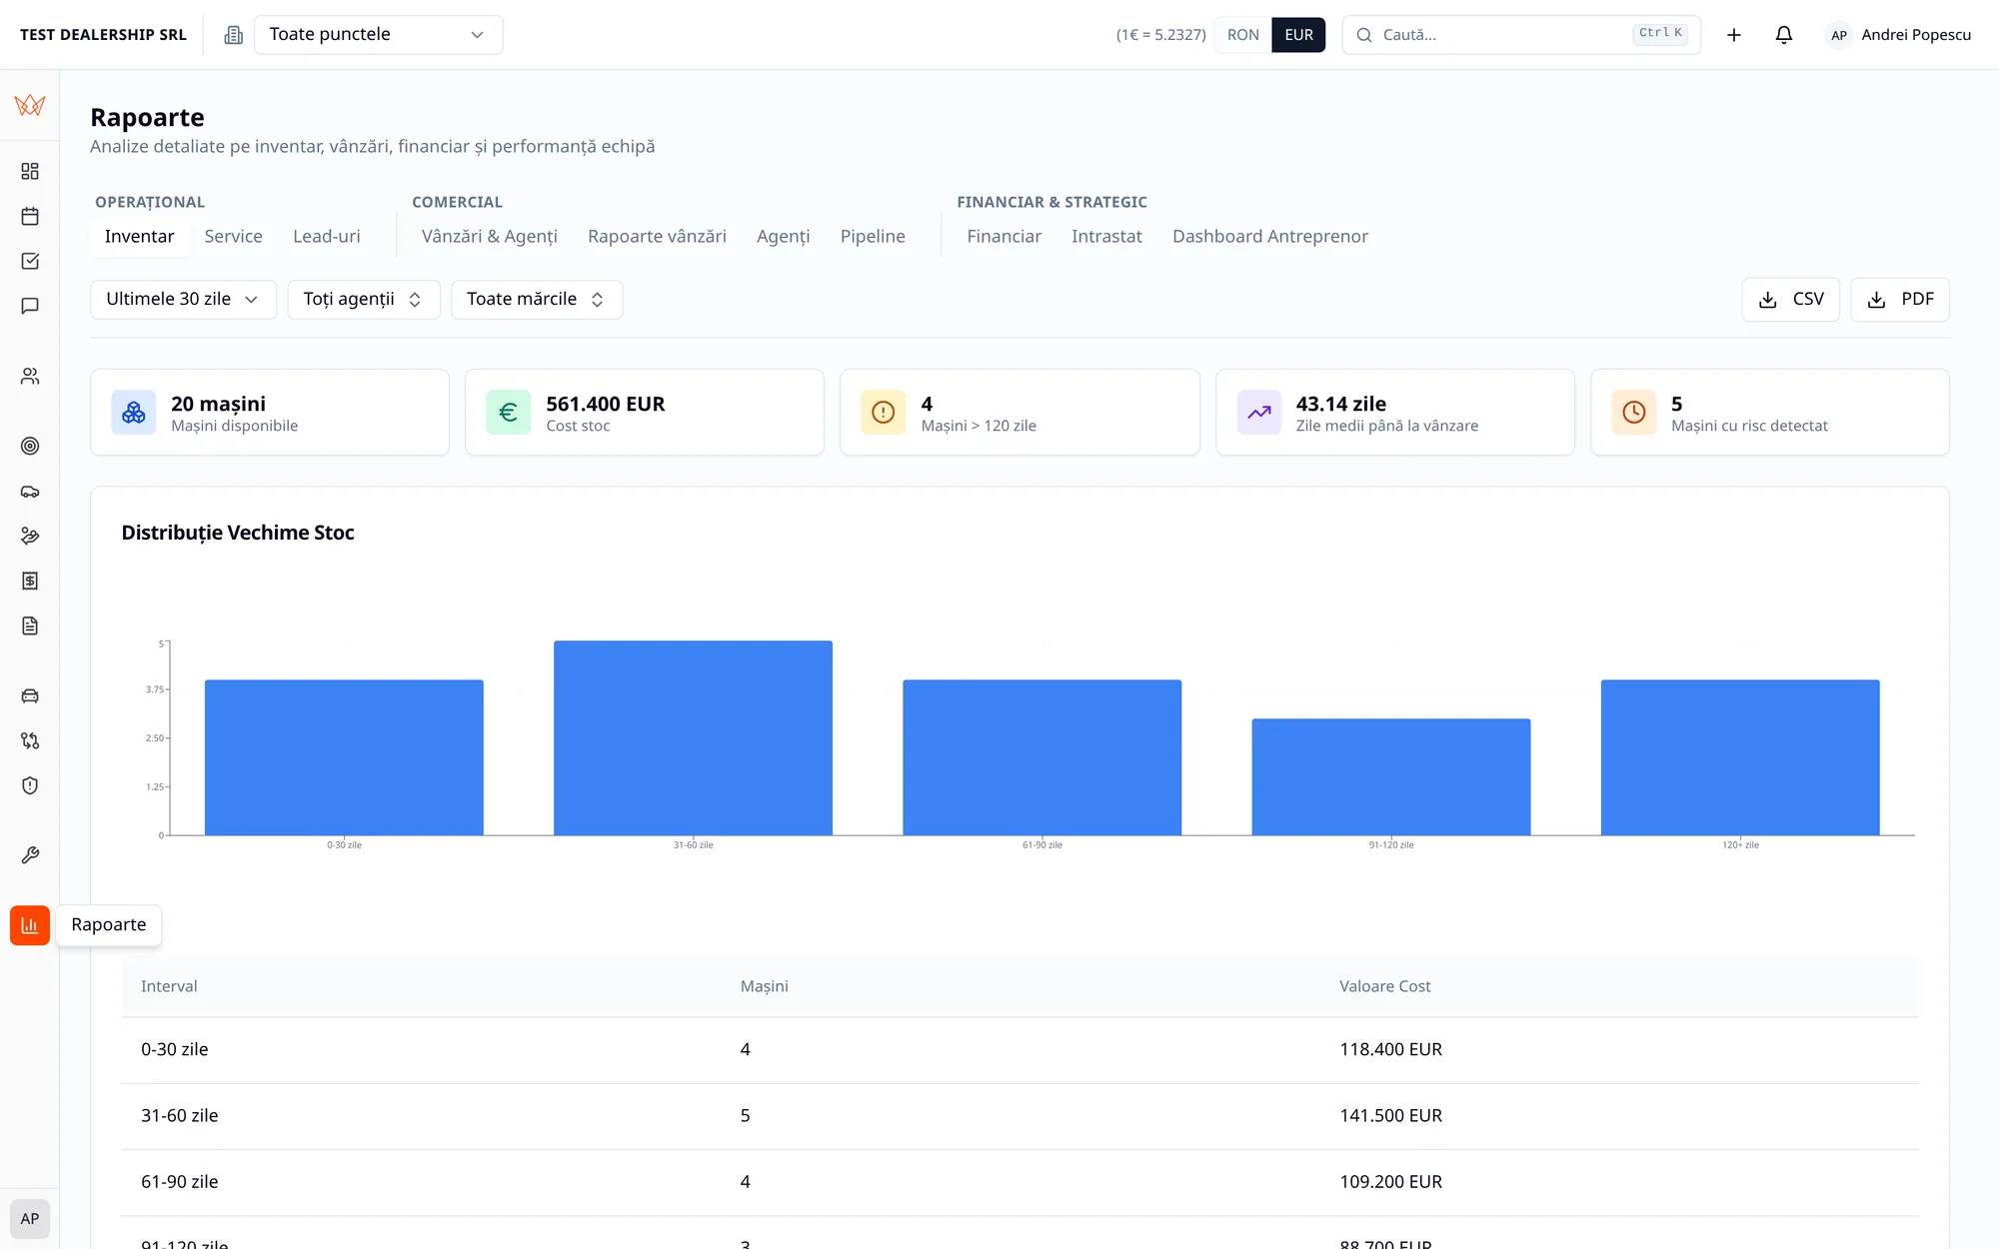
Task: Go to the Pipeline tab
Action: (873, 237)
